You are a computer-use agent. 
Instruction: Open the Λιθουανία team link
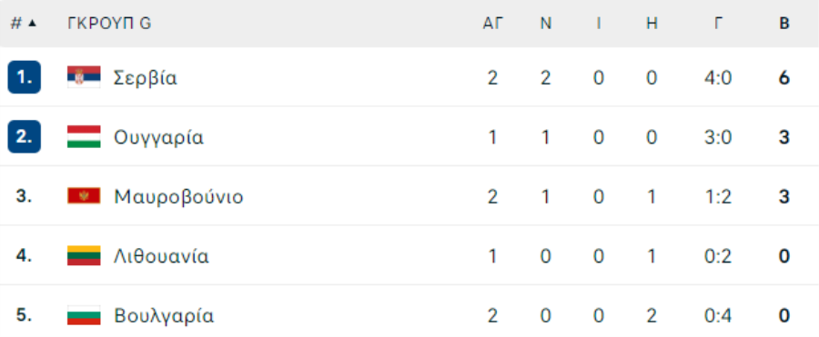tap(161, 257)
